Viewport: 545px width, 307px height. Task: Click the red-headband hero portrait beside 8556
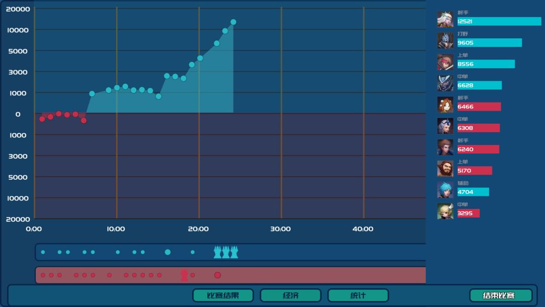point(445,62)
